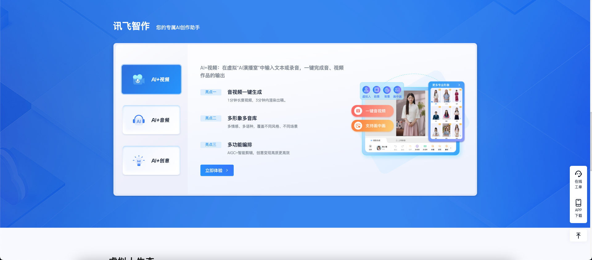Choose the 背景 icon in preview
Screen dimensions: 592x260
(387, 90)
